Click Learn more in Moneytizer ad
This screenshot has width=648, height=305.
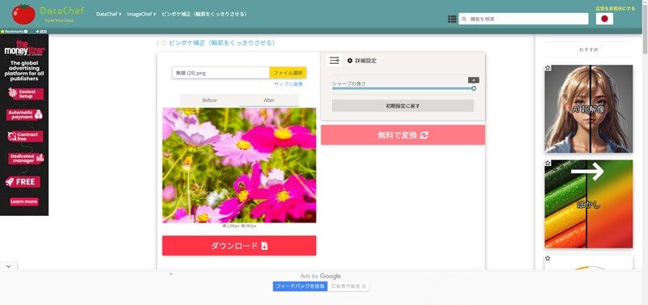24,201
